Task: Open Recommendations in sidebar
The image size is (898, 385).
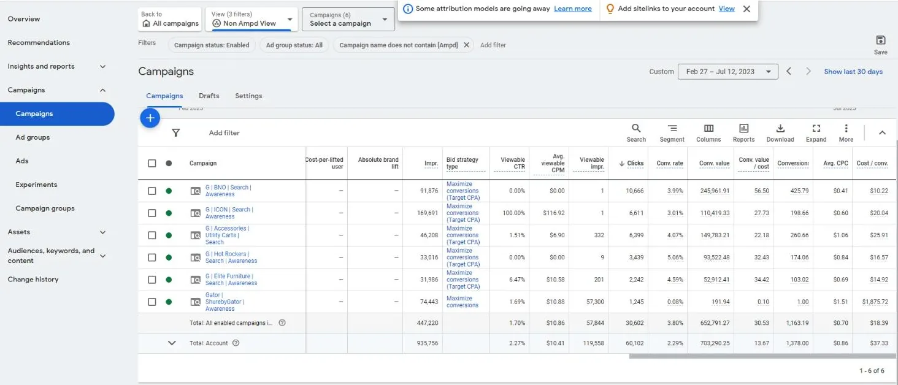Action: tap(39, 42)
